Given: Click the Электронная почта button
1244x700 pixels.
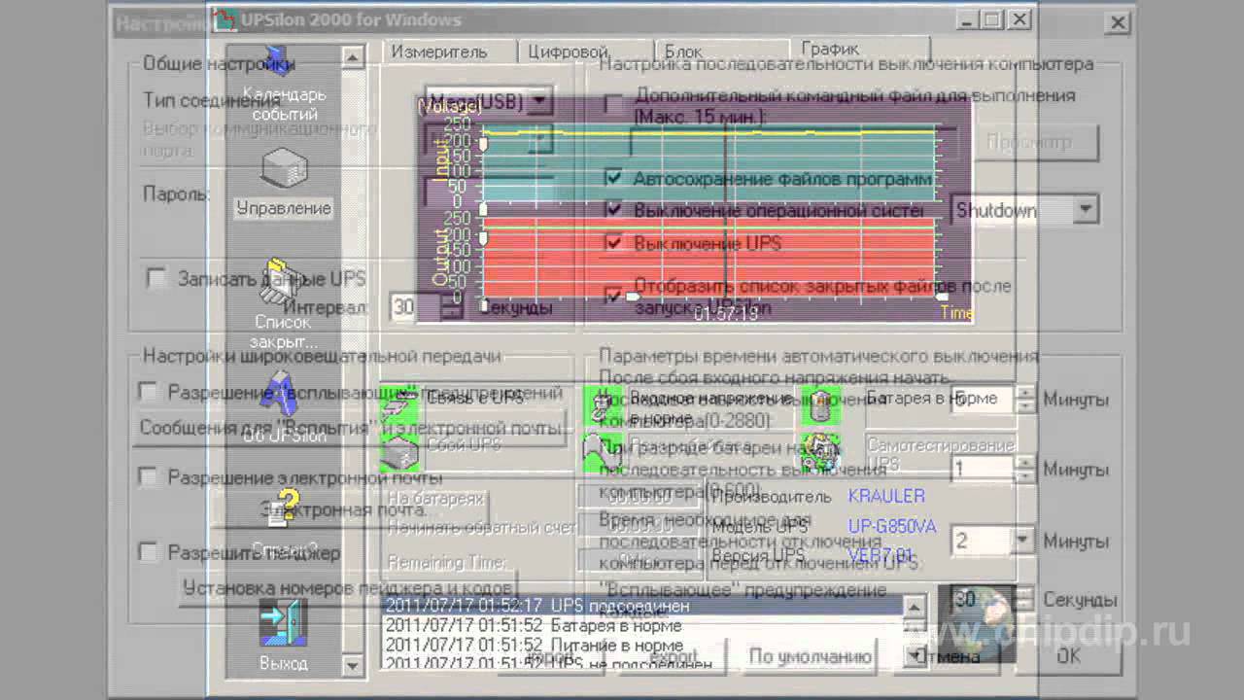Looking at the screenshot, I should (x=342, y=509).
